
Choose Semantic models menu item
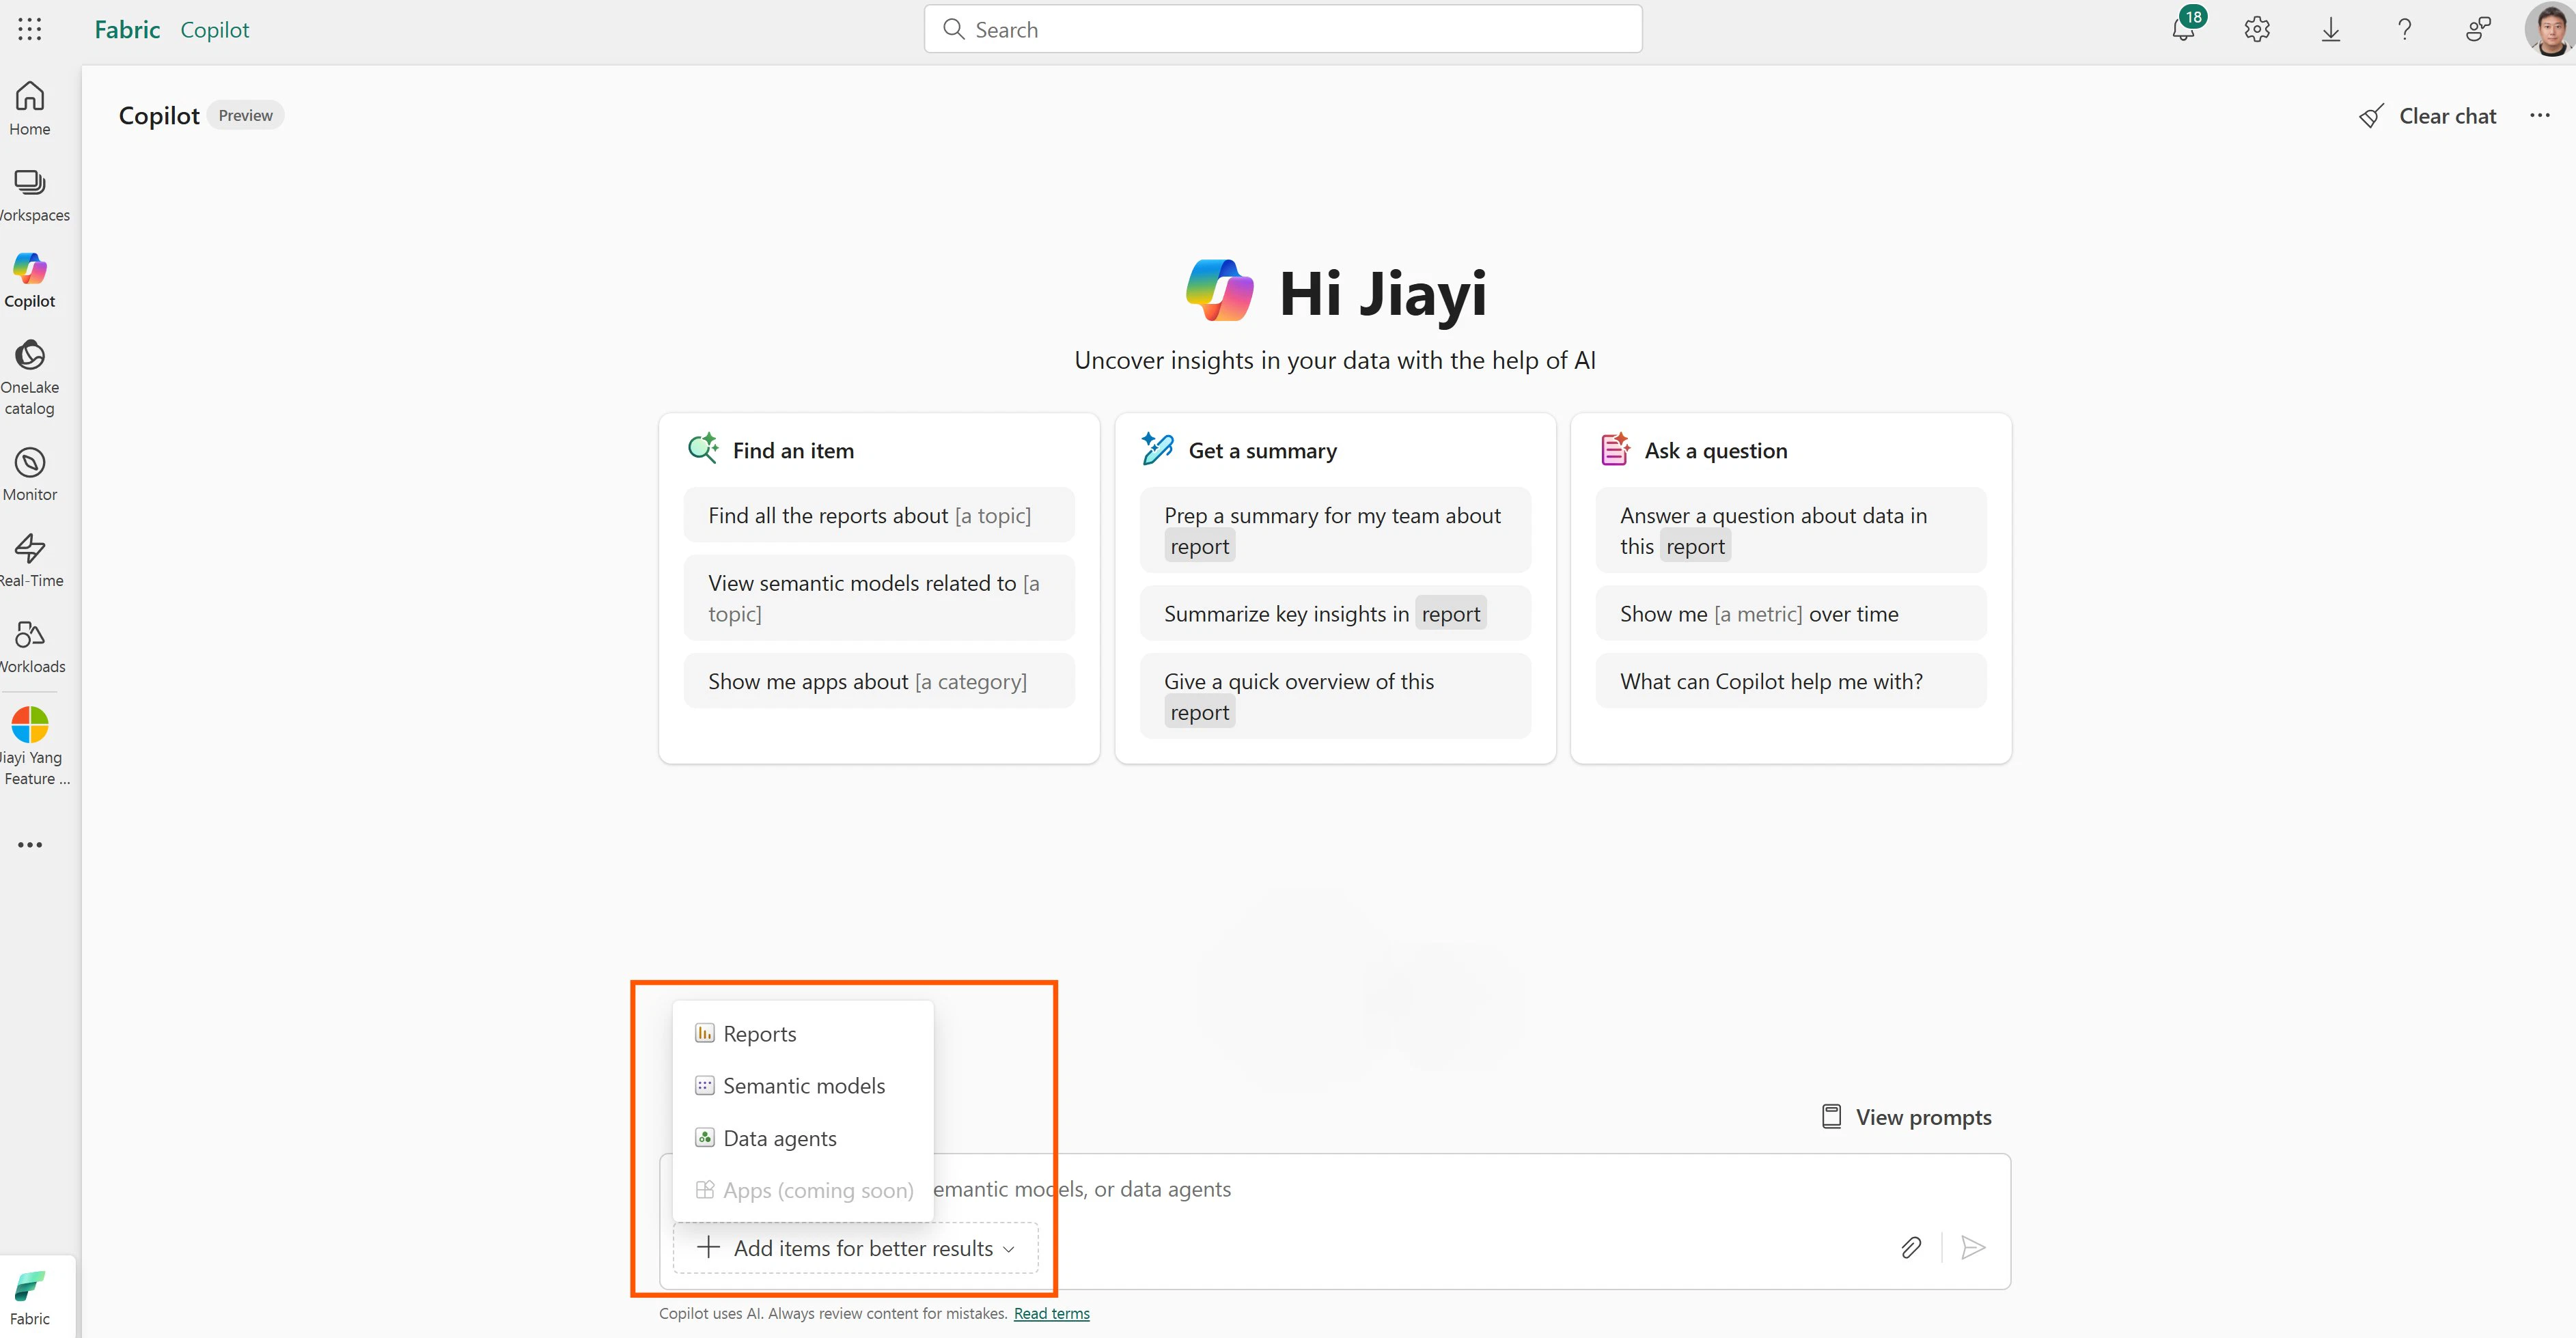tap(803, 1086)
